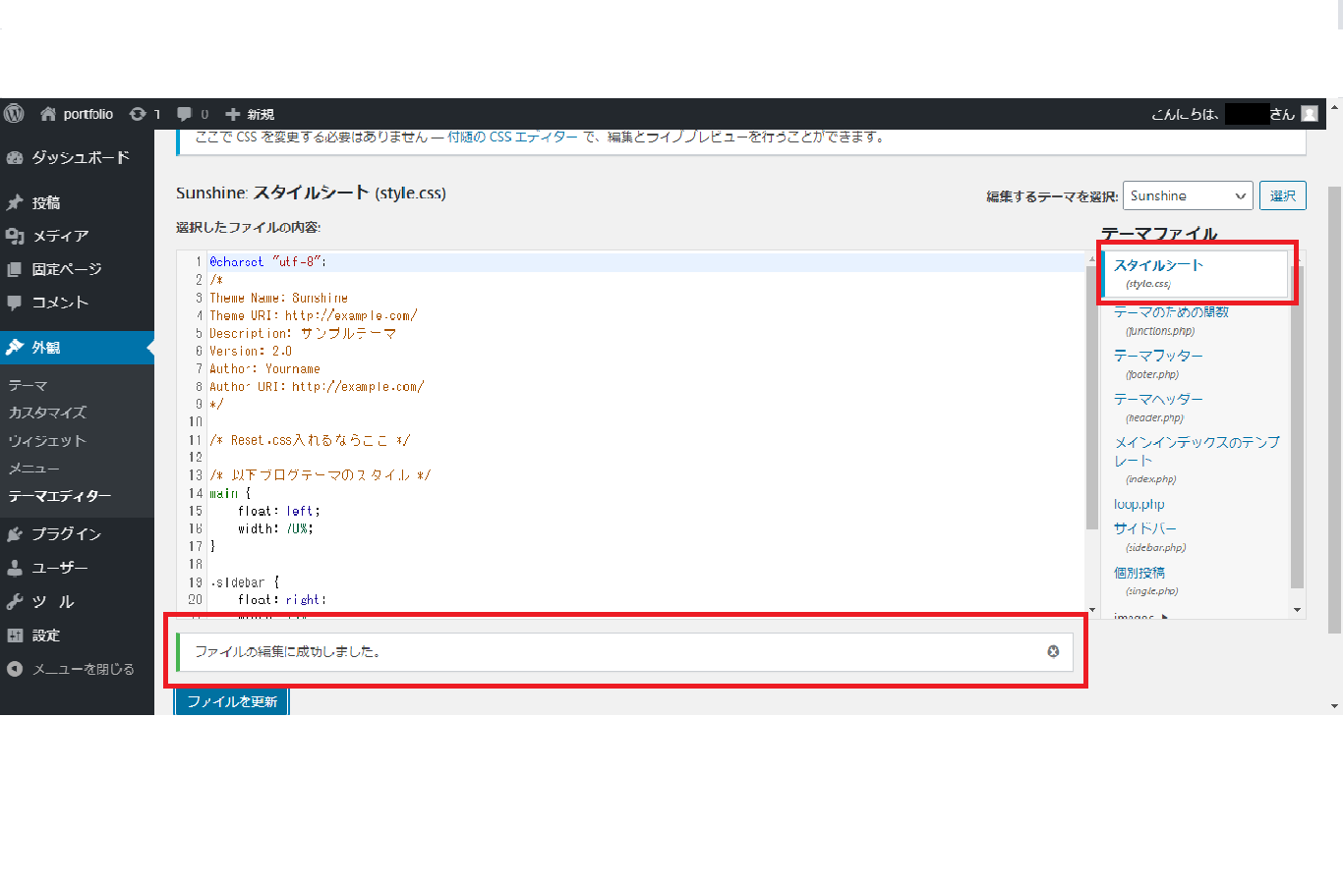This screenshot has height=884, width=1343.
Task: Click the "Sunshine: スタイルシート (style.css)" heading
Action: click(311, 193)
